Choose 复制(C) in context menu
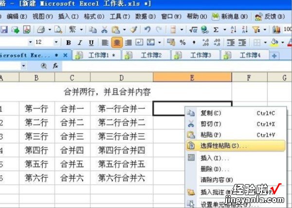The width and height of the screenshot is (292, 208). tap(236, 113)
